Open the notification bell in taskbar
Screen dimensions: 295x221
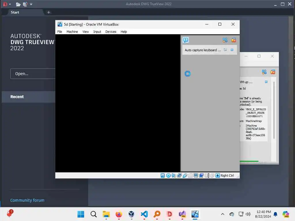275,214
